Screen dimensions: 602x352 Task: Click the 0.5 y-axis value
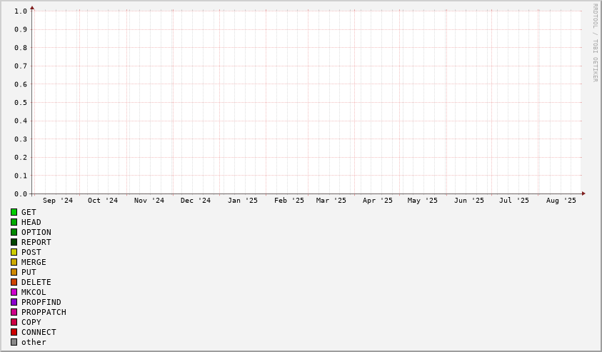click(x=21, y=103)
